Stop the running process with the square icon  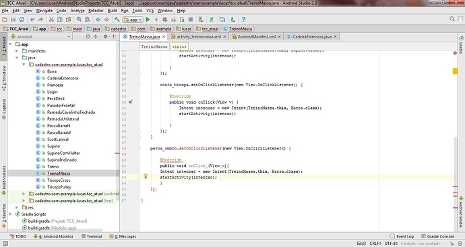click(x=191, y=20)
